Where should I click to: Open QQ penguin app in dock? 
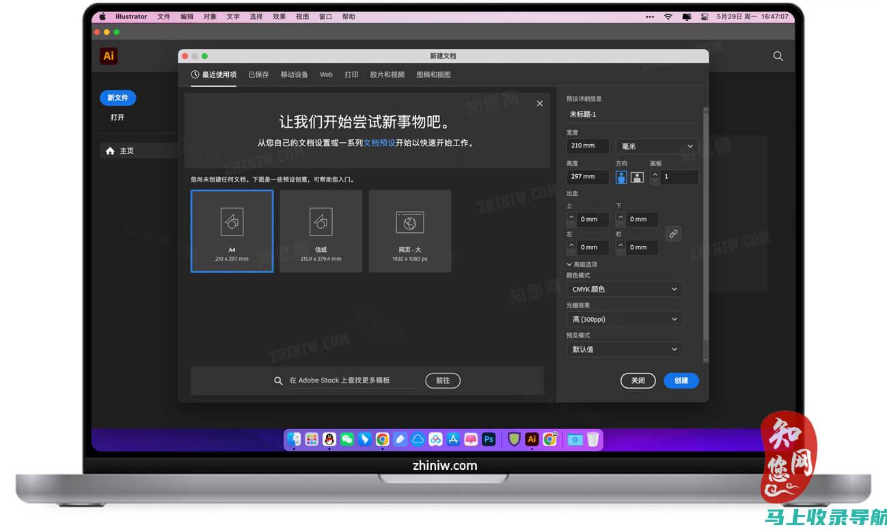(329, 439)
